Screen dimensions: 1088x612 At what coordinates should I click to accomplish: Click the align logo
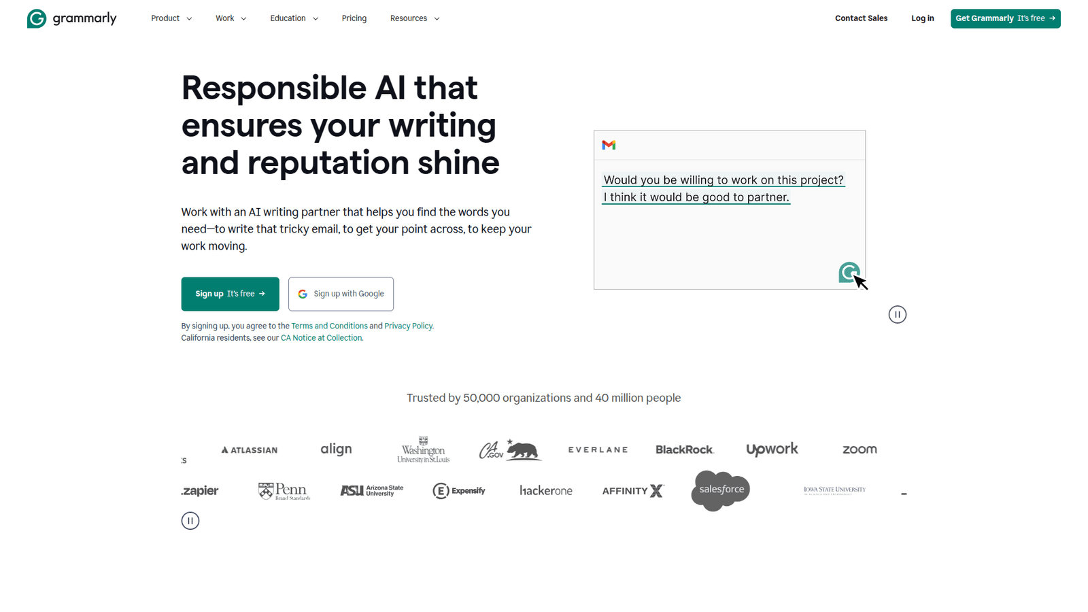[x=336, y=449]
